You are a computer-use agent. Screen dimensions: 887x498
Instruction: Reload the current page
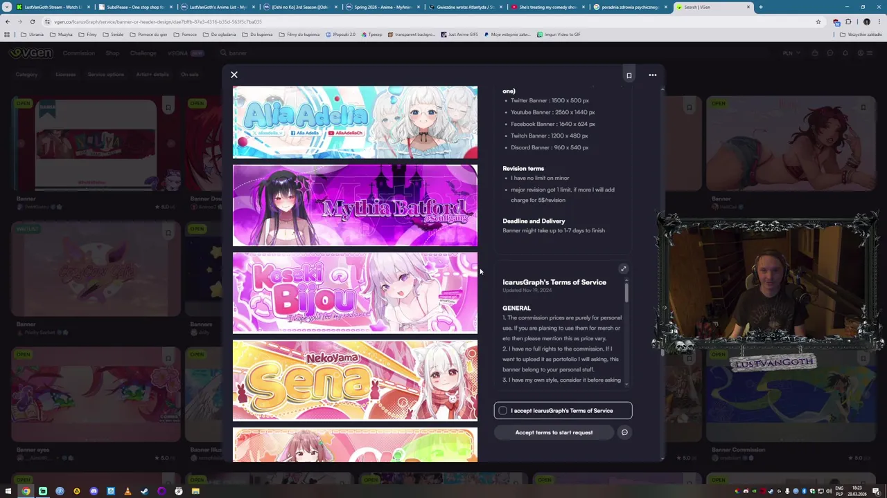(x=33, y=21)
